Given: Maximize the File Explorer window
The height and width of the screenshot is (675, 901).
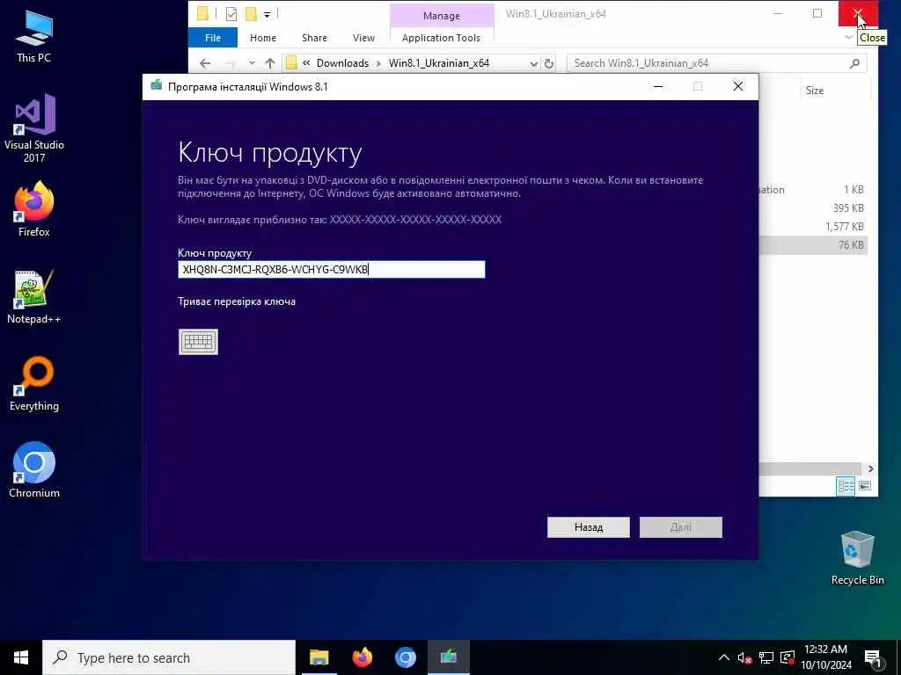Looking at the screenshot, I should 817,13.
